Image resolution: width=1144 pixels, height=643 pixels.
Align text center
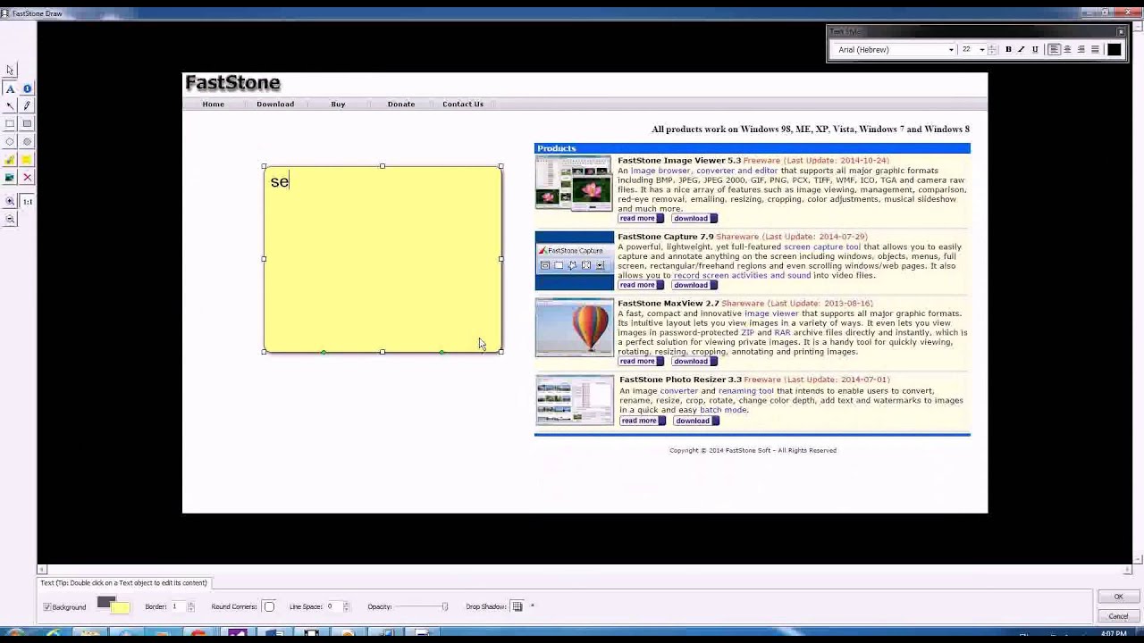point(1067,50)
